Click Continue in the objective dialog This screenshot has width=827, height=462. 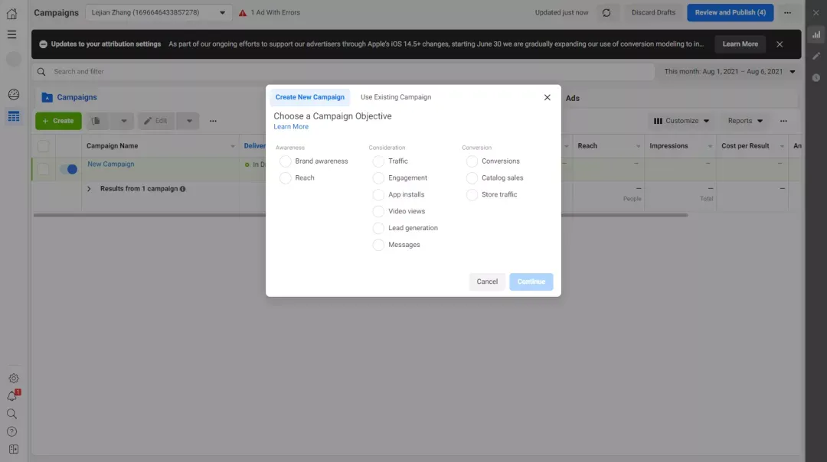point(531,281)
